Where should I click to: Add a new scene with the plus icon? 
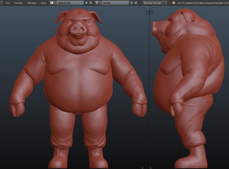[131, 3]
